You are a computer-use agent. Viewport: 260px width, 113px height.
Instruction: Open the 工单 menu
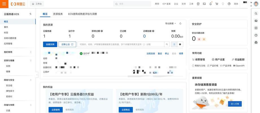[191, 4]
